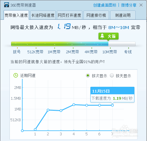
Task: Click the 10M宽带 speed level label
Action: (110, 52)
